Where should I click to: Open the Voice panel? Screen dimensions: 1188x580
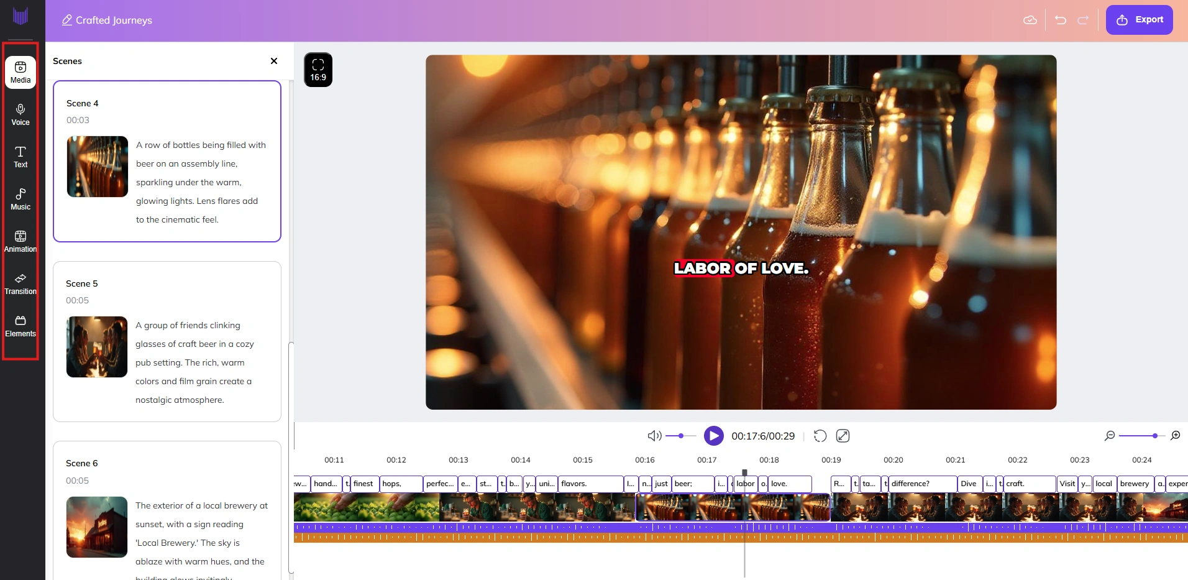point(21,115)
